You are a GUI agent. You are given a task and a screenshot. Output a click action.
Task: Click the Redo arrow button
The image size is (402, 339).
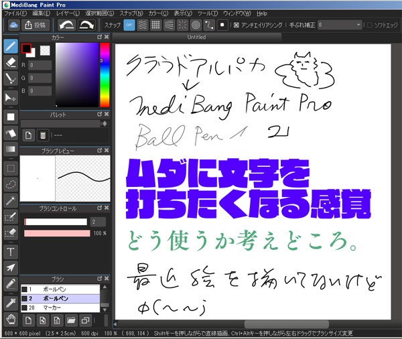(x=86, y=25)
